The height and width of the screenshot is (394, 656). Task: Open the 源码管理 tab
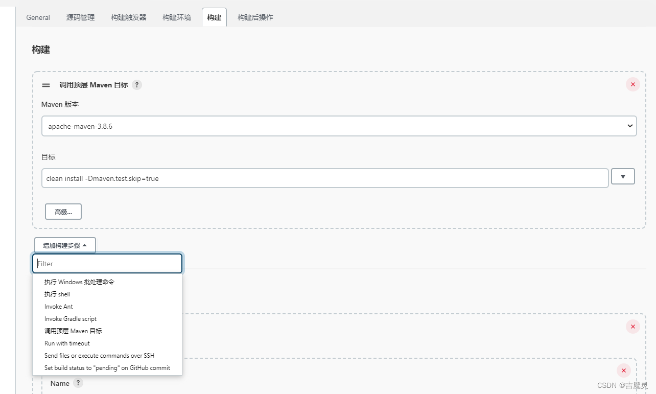click(x=80, y=17)
